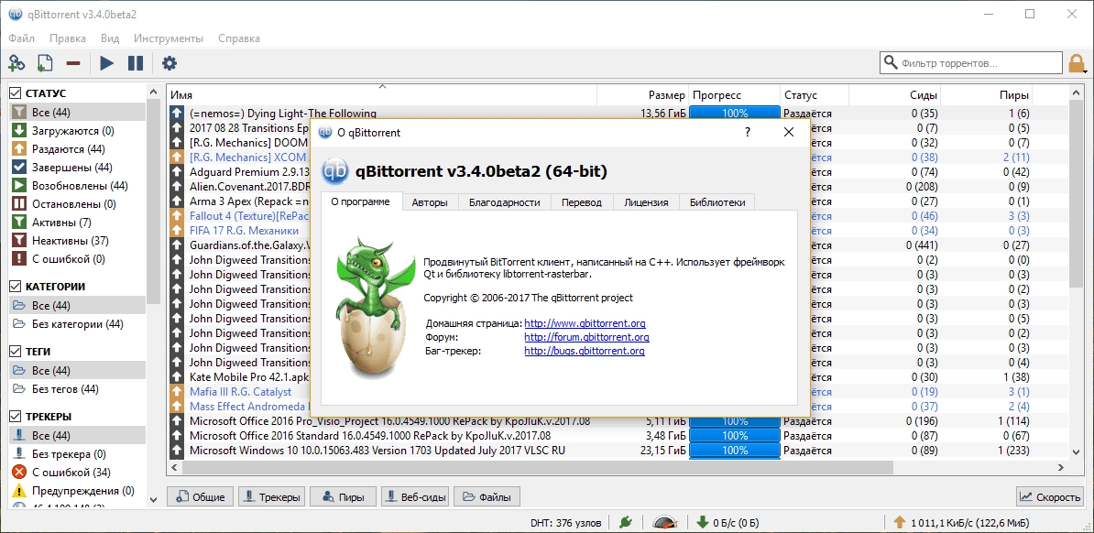Click the orange upload arrow icon in status bar
The image size is (1094, 533).
click(x=900, y=522)
